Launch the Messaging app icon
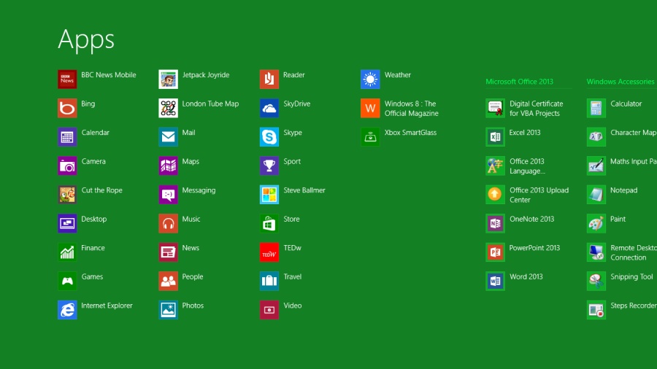 pyautogui.click(x=168, y=195)
